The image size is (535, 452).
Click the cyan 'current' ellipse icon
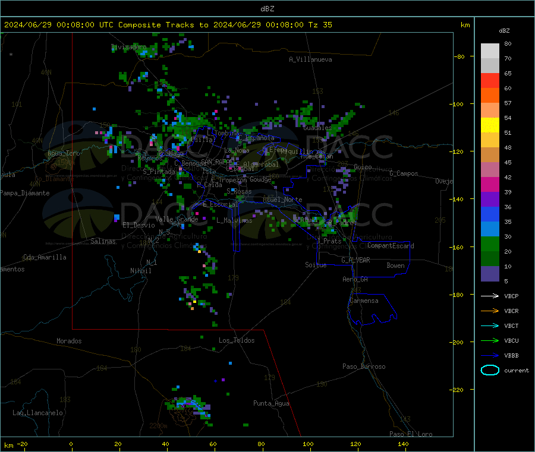[x=490, y=370]
